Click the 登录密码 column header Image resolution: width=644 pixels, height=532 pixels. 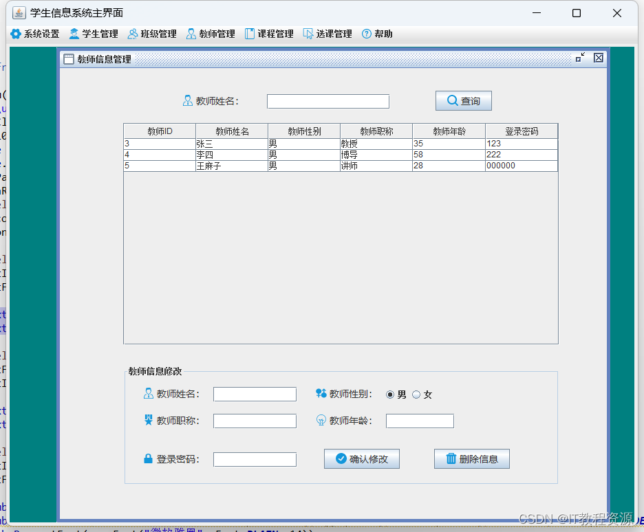522,131
